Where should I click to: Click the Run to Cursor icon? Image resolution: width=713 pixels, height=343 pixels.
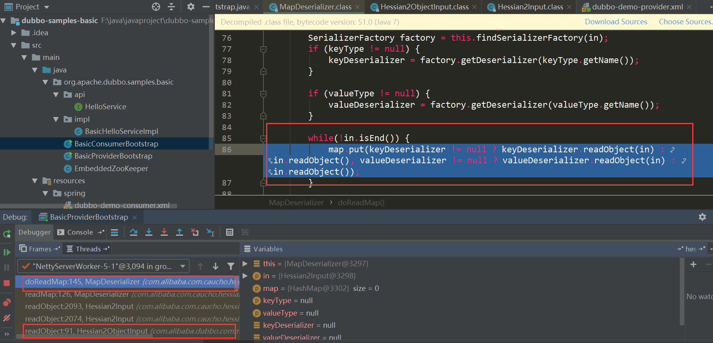click(x=210, y=232)
